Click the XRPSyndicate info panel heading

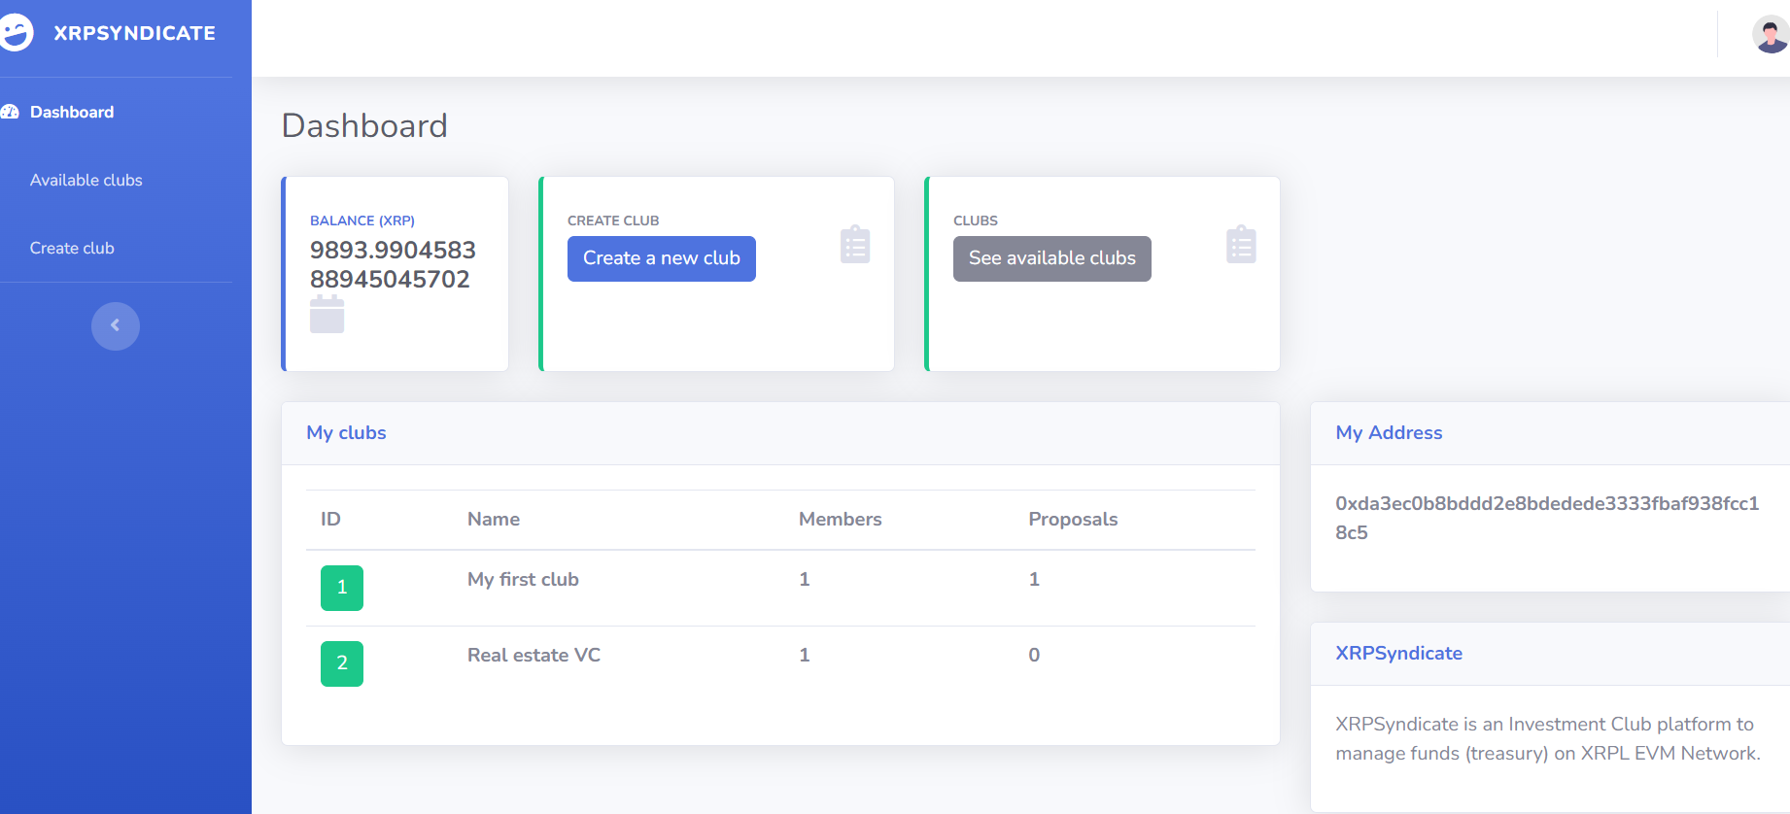point(1398,653)
